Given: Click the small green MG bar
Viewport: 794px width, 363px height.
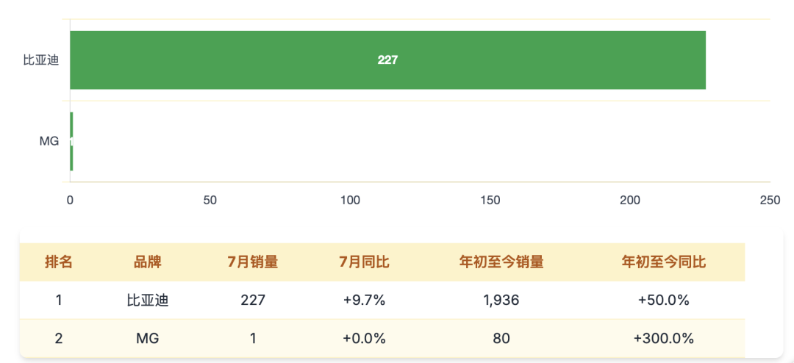Looking at the screenshot, I should click(71, 141).
